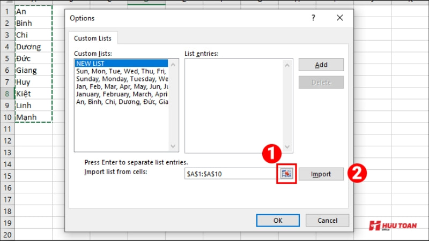429x241 pixels.
Task: Choose the Sun, Mon, Tue custom list
Action: click(x=121, y=71)
